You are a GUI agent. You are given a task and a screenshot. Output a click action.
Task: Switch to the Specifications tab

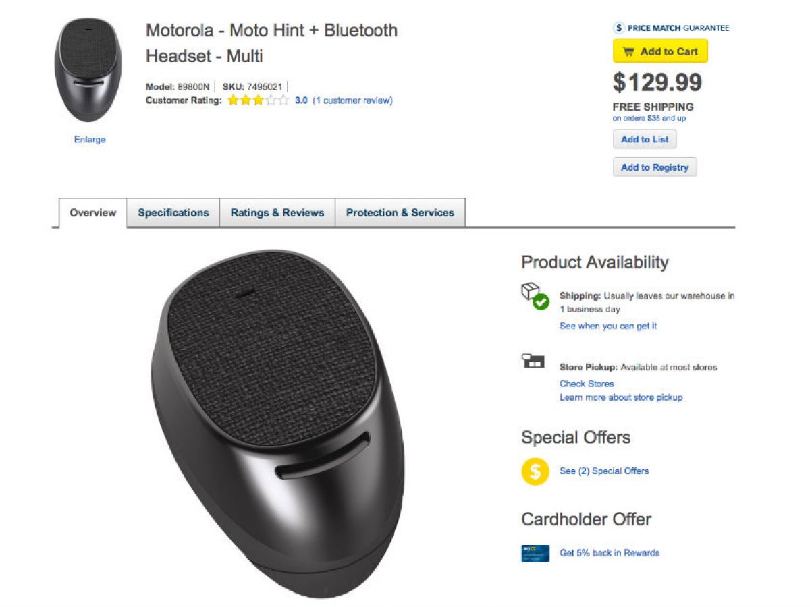click(173, 213)
